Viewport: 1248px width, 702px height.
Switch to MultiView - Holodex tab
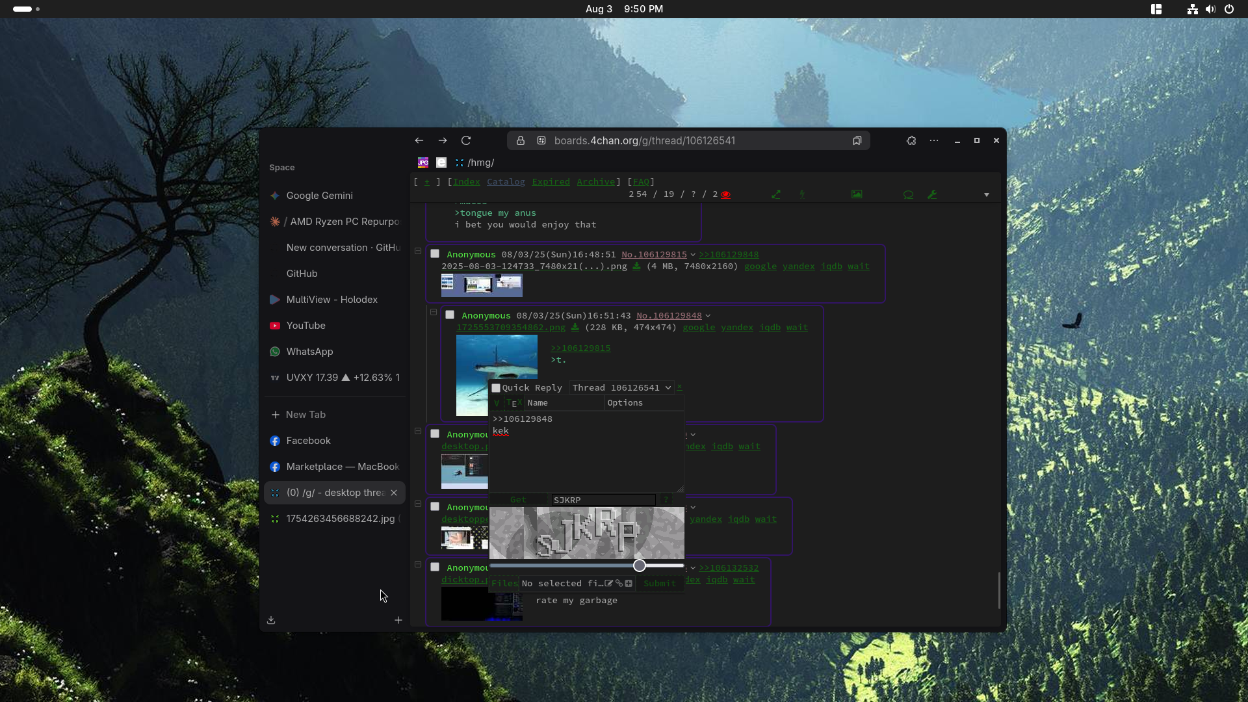[x=334, y=300]
